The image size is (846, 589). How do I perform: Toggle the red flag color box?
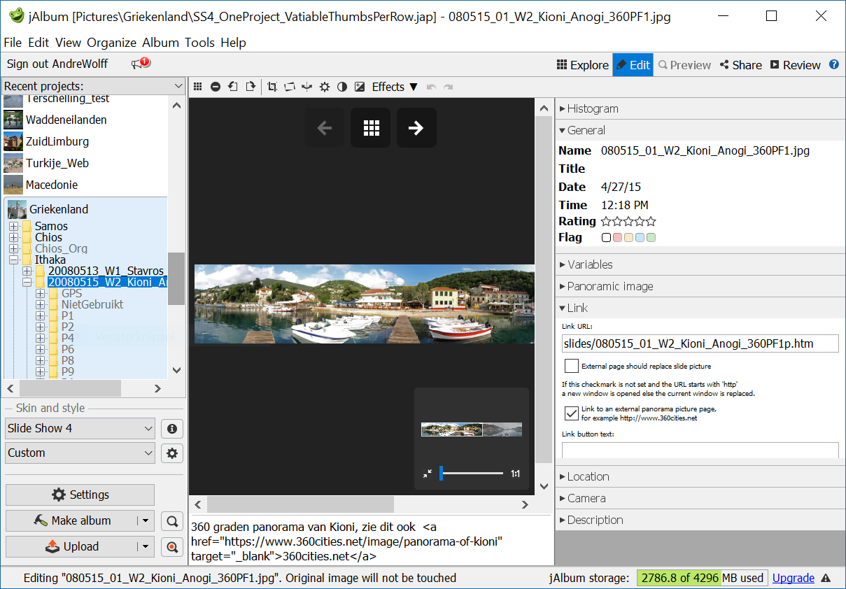(617, 238)
